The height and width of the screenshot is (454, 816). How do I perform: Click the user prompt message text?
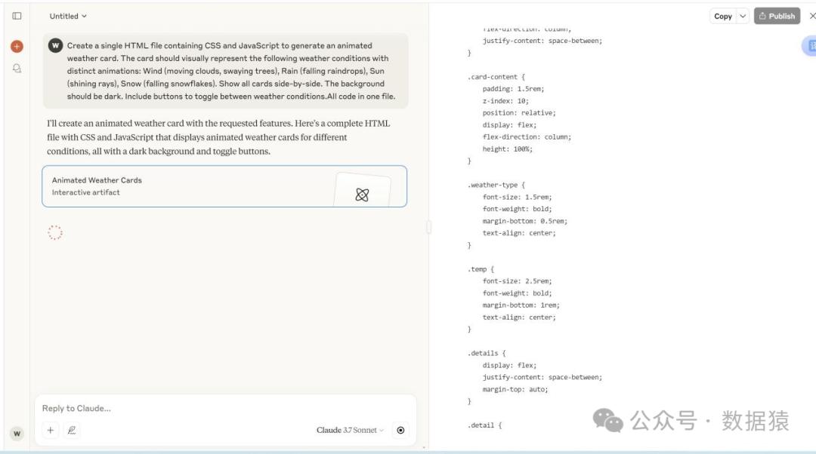231,71
